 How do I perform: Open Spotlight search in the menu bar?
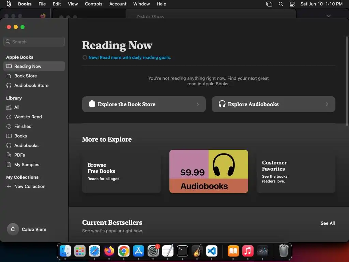(281, 4)
